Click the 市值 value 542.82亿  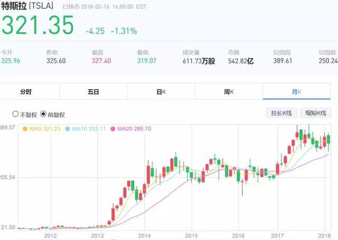tap(241, 61)
